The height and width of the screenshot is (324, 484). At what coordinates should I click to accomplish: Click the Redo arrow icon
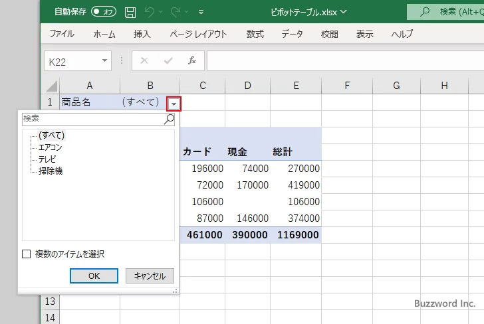pyautogui.click(x=176, y=12)
